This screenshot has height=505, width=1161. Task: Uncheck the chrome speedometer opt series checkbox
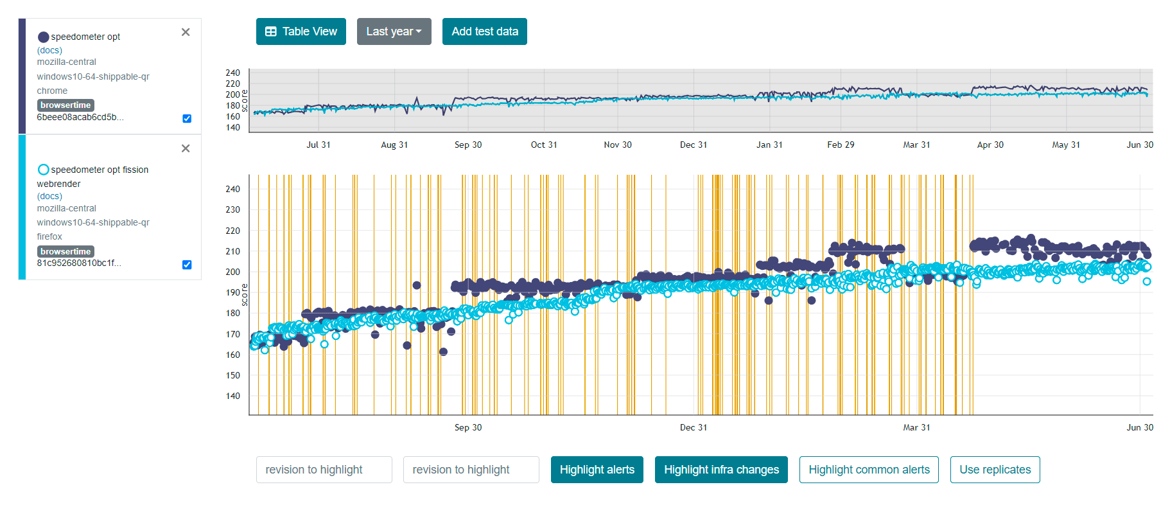pyautogui.click(x=187, y=118)
